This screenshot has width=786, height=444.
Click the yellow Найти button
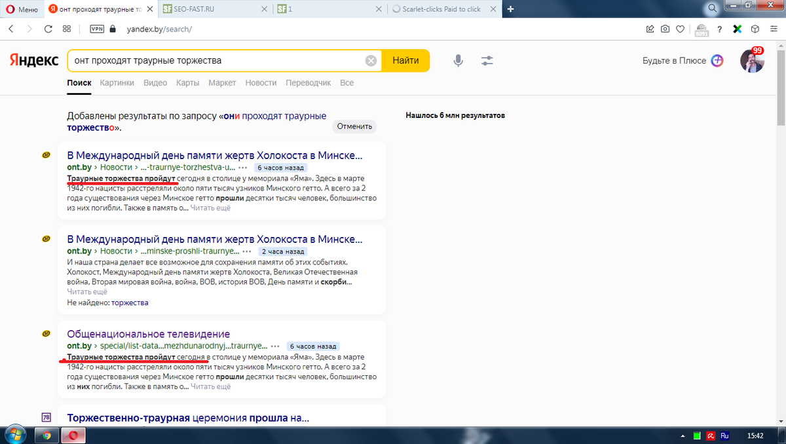click(x=406, y=60)
